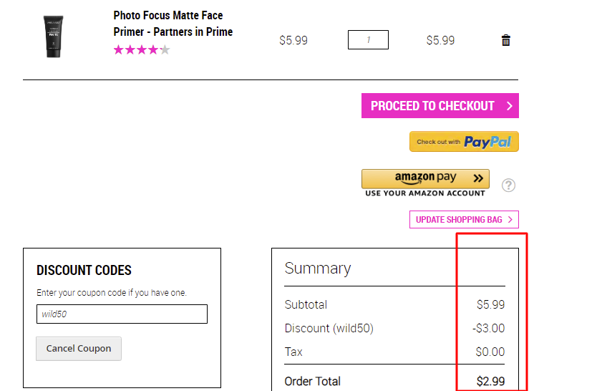Click the Discount (wild50) summary line
This screenshot has width=597, height=391.
coord(394,328)
